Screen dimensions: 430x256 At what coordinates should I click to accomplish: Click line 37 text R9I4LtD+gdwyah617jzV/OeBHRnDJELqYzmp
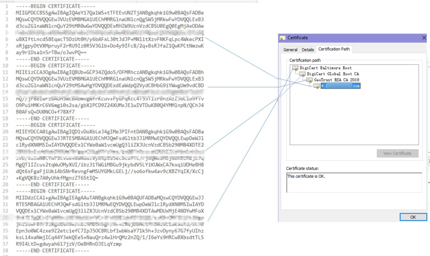pos(69,244)
